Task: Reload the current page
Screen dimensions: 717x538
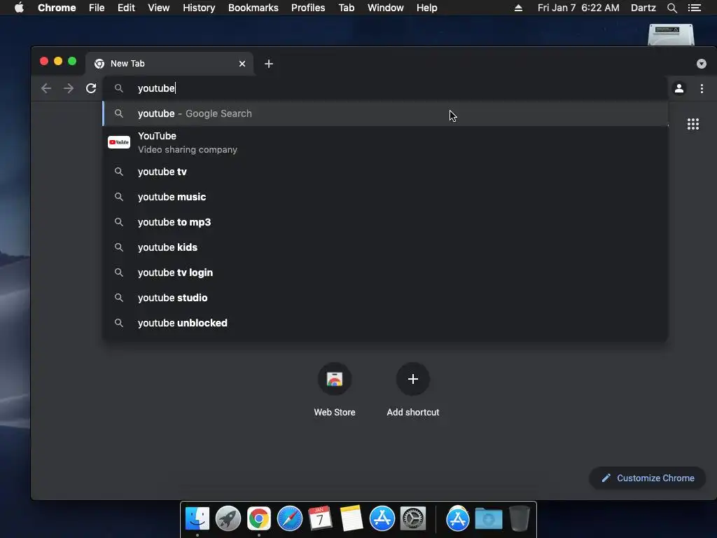Action: coord(91,88)
